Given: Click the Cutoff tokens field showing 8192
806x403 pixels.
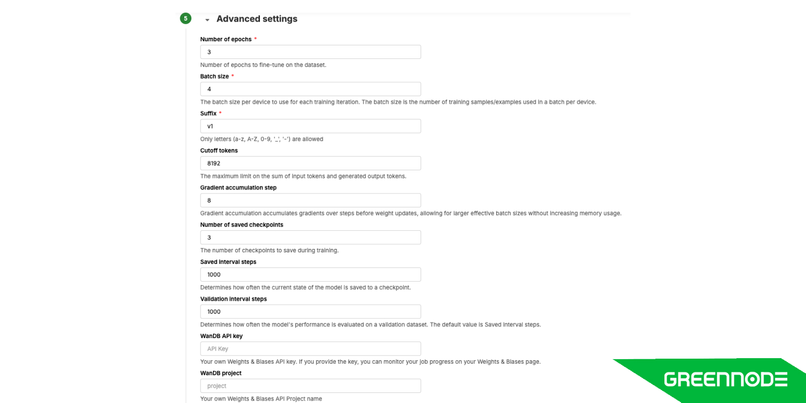Looking at the screenshot, I should pos(310,163).
